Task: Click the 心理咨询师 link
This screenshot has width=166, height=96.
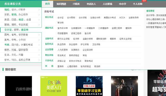Action: point(72,66)
